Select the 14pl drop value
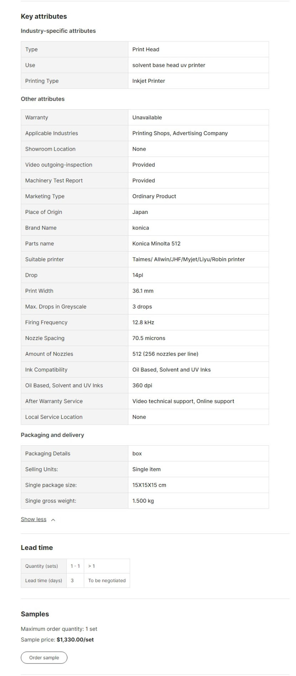 pos(138,275)
